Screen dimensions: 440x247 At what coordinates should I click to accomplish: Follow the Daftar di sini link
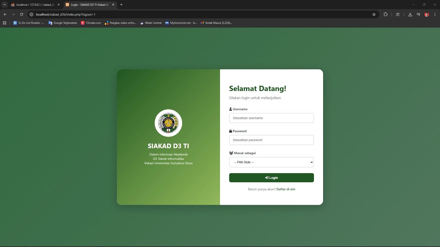pos(286,189)
